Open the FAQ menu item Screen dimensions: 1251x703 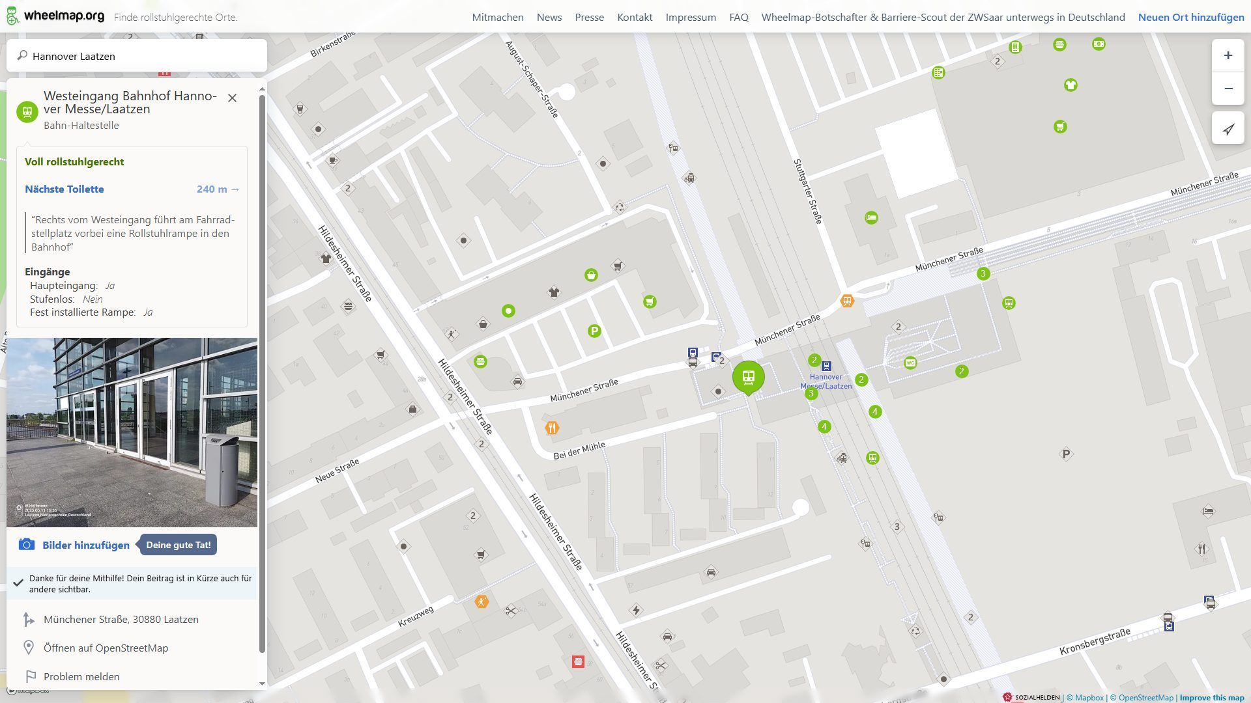click(x=738, y=18)
